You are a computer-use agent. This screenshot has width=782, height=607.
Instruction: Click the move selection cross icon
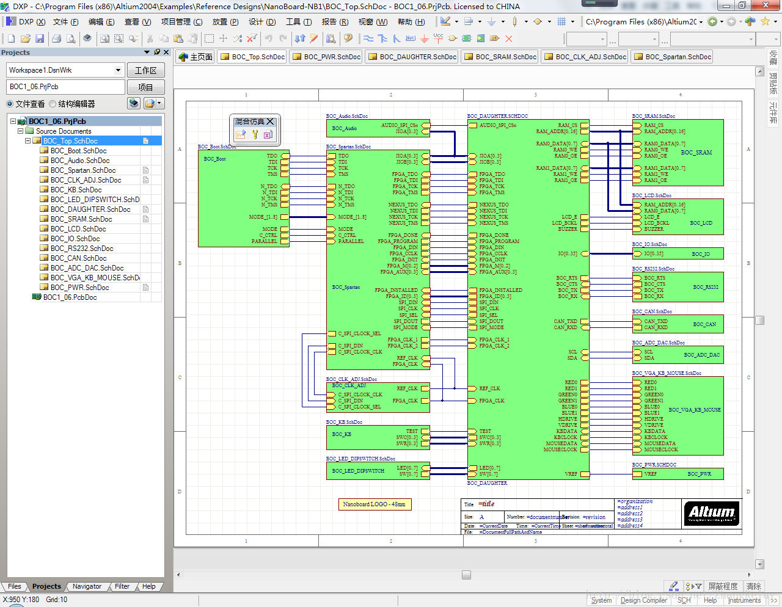tap(223, 38)
